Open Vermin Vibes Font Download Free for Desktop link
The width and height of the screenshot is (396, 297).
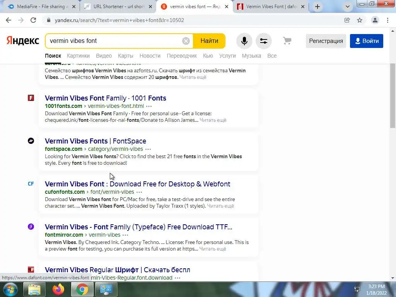tap(137, 184)
